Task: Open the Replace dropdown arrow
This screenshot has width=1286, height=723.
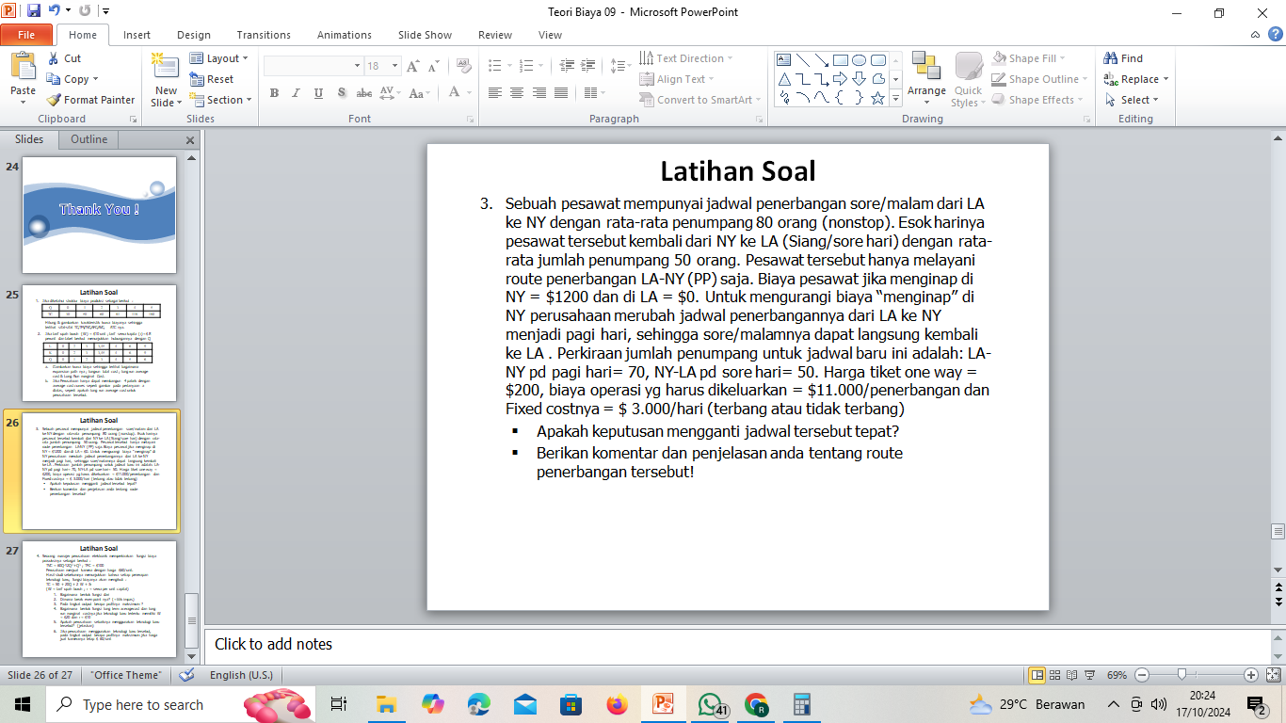Action: click(x=1165, y=79)
